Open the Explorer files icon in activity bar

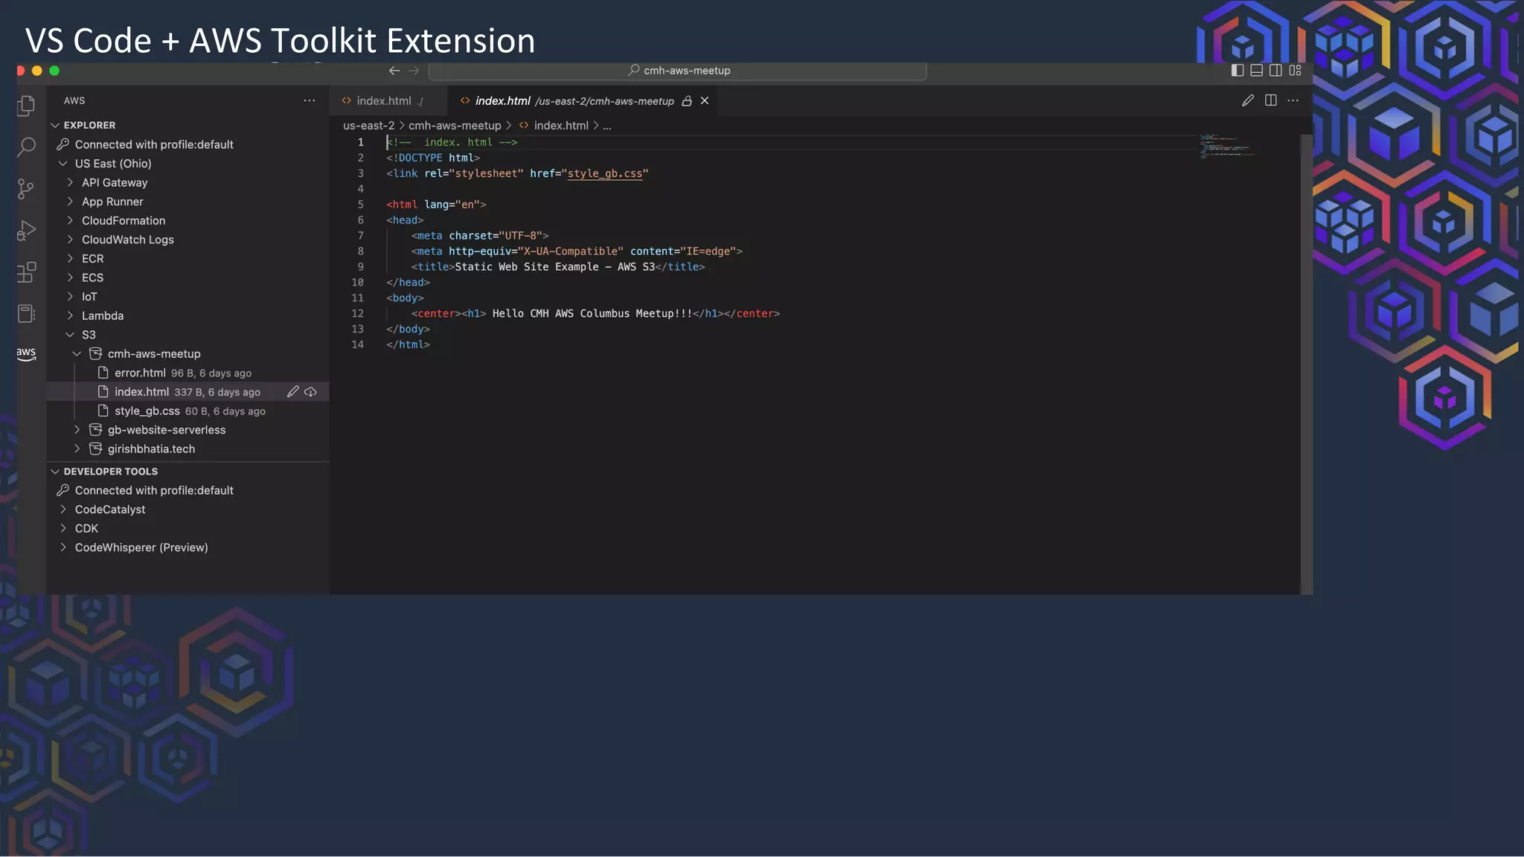tap(26, 106)
